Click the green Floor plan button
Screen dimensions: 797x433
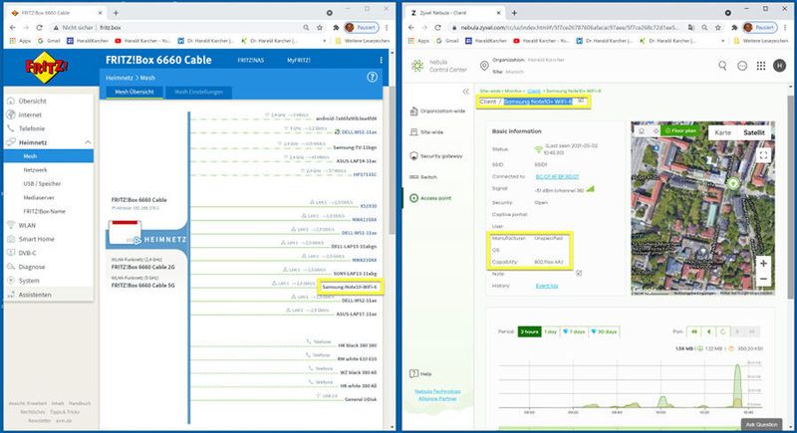click(680, 131)
